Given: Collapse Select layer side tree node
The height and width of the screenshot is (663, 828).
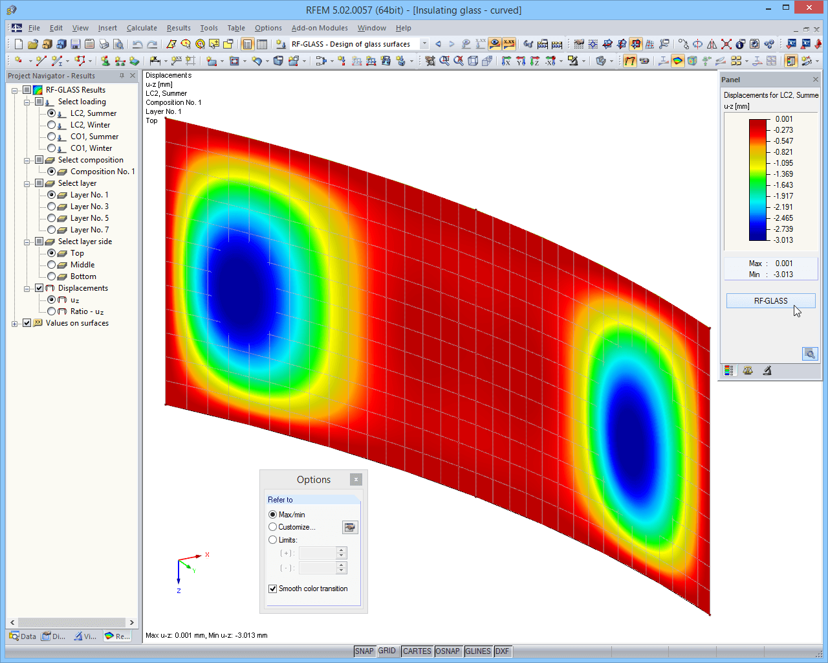Looking at the screenshot, I should (x=27, y=242).
